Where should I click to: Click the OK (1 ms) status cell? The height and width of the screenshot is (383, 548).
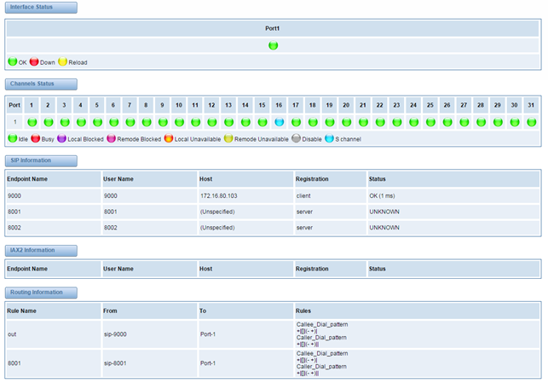453,196
